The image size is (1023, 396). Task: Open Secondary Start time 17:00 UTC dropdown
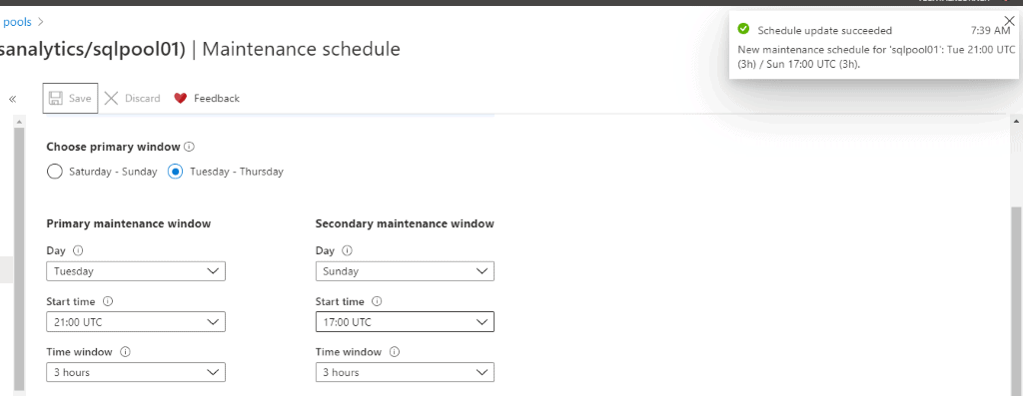coord(405,322)
